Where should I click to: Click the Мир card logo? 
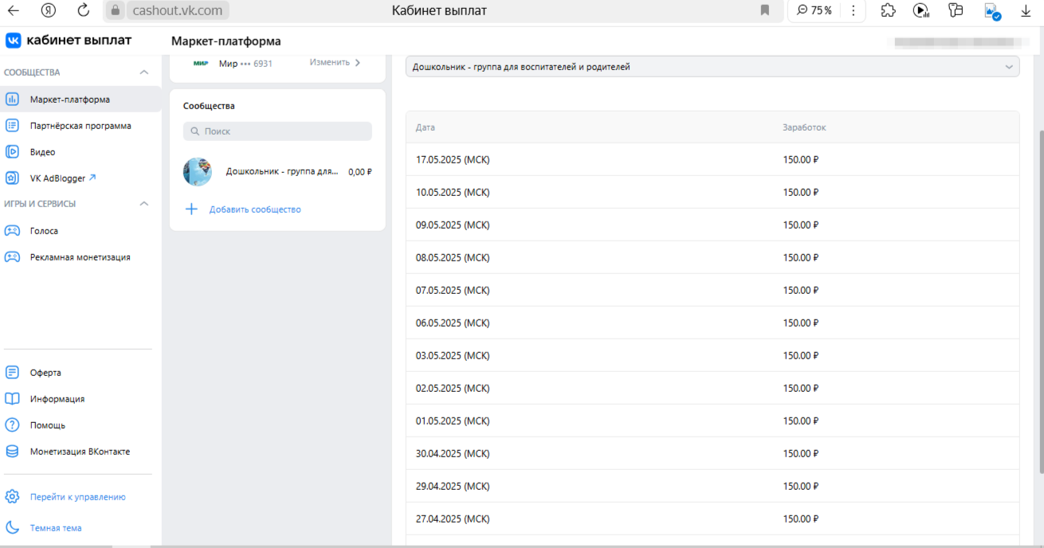[201, 63]
